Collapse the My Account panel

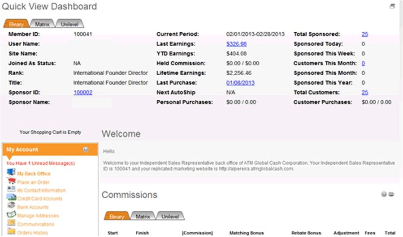click(x=85, y=149)
